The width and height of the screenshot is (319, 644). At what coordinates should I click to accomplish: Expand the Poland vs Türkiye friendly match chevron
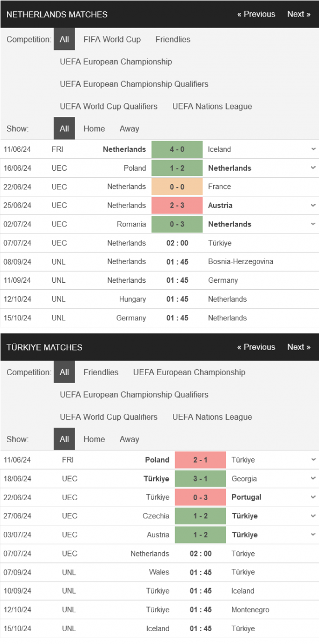(313, 460)
